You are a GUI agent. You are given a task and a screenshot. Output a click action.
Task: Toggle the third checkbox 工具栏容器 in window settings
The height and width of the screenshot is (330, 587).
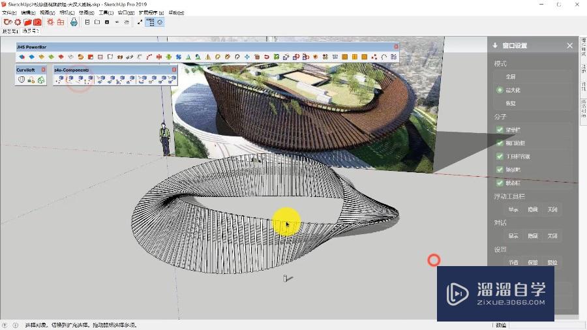500,157
